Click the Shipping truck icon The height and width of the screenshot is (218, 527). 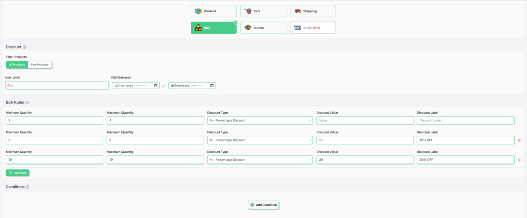point(298,11)
